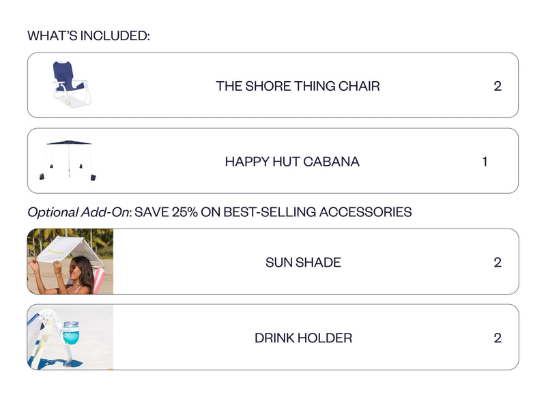Choose the SUN SHADE add-on name
The width and height of the screenshot is (546, 397).
[x=303, y=263]
